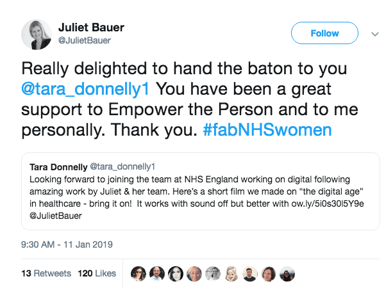
Task: Click the second liker avatar, man in suit
Action: click(156, 273)
